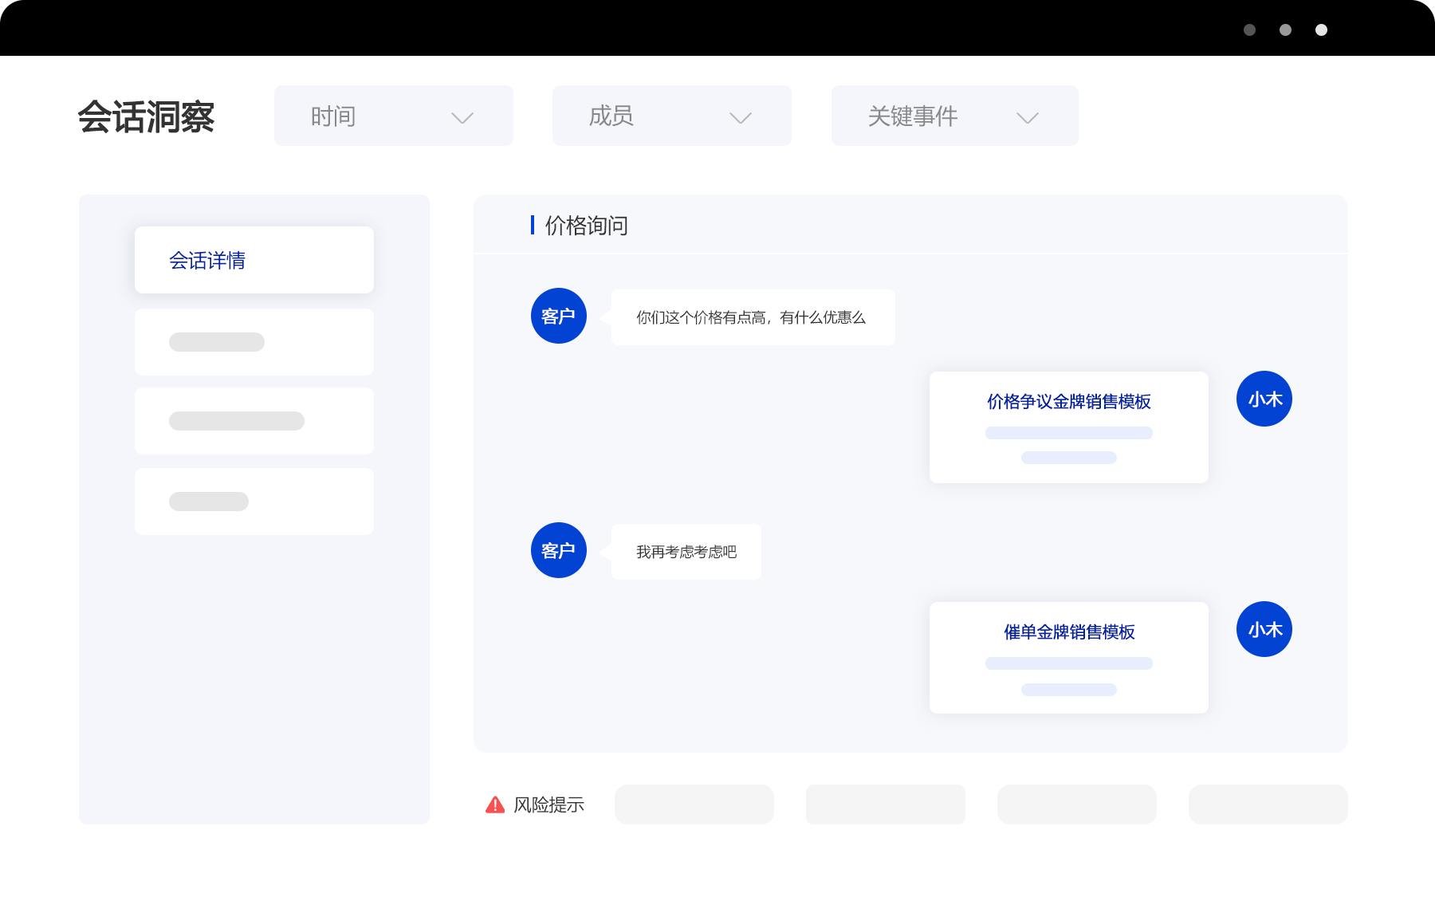This screenshot has width=1435, height=897.
Task: Click 小木 avatar next to 价格争议金牌销售模板
Action: coord(1264,399)
